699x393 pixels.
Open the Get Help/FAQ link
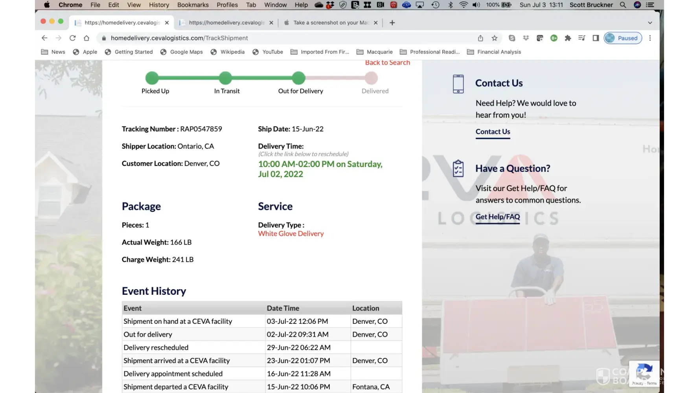click(x=497, y=217)
